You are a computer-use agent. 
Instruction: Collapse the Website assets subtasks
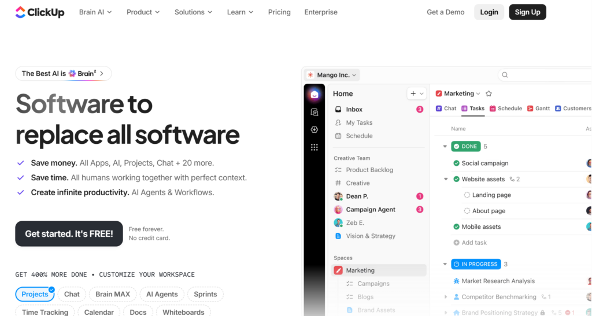click(x=446, y=179)
